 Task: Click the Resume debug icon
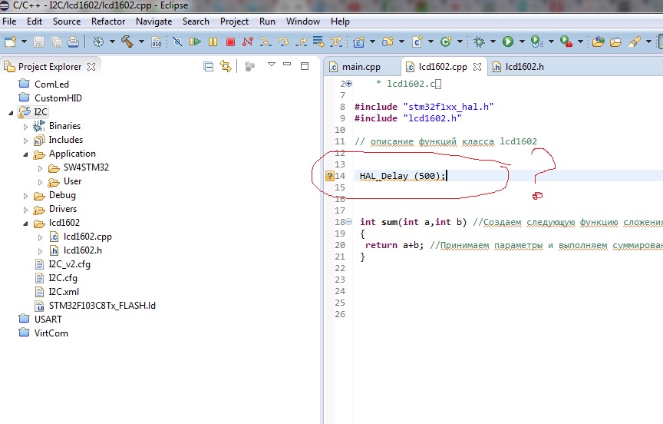(196, 41)
